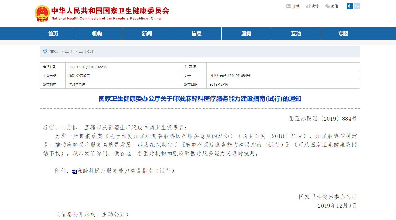Open the 首页 navigation menu item

(x=53, y=34)
